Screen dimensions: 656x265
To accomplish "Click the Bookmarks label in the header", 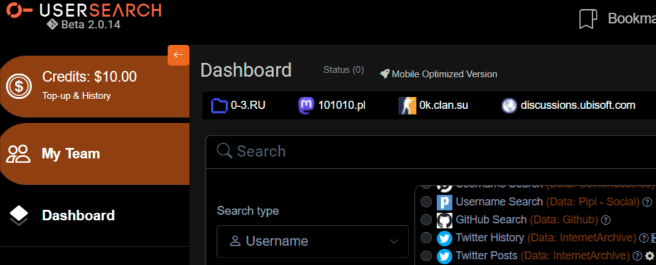I will [x=632, y=19].
